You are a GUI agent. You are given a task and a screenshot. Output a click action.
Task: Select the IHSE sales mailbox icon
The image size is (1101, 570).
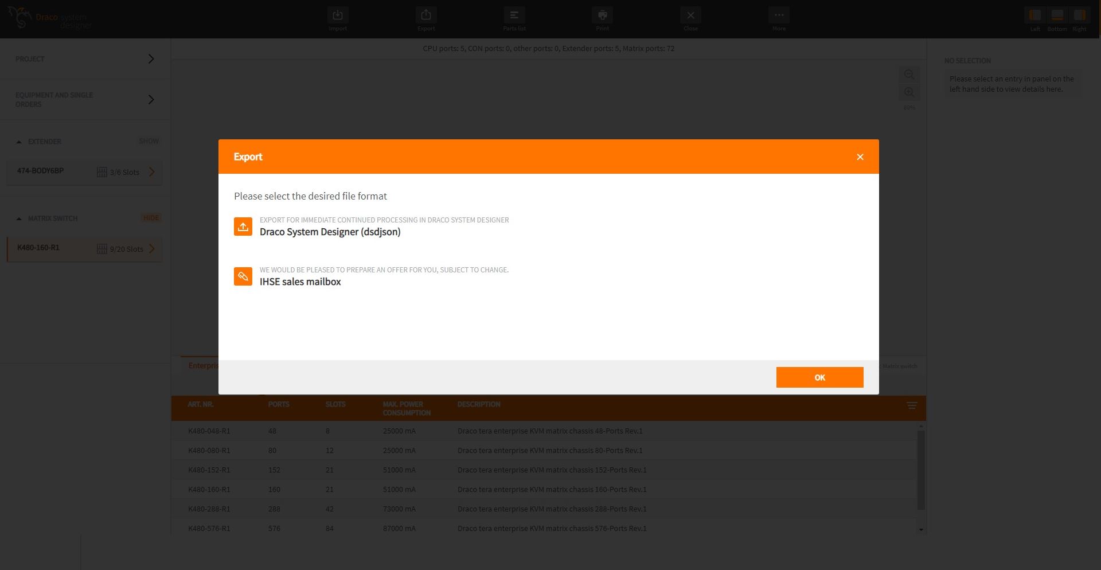point(243,276)
